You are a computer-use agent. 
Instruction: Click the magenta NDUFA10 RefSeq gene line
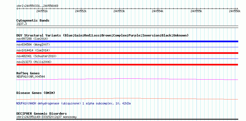[127, 79]
